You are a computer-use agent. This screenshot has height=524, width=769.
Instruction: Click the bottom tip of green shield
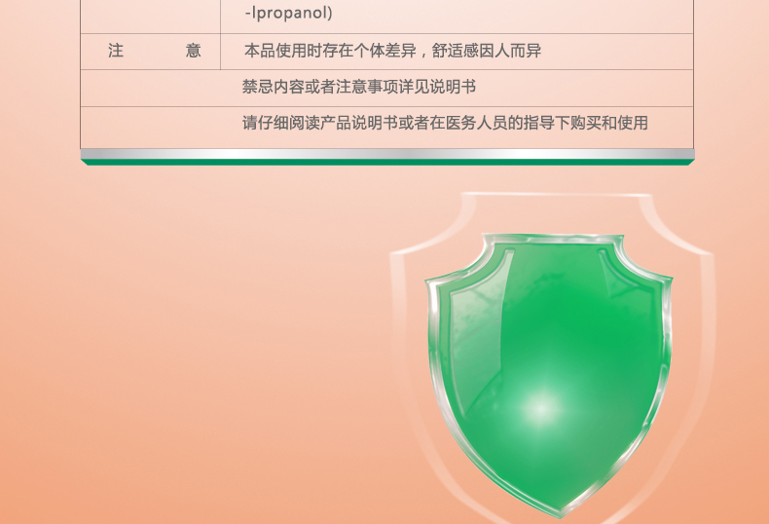pos(560,510)
